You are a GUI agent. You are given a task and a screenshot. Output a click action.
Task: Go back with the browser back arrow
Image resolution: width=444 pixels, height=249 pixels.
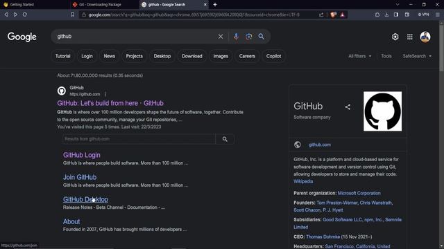tap(6, 15)
